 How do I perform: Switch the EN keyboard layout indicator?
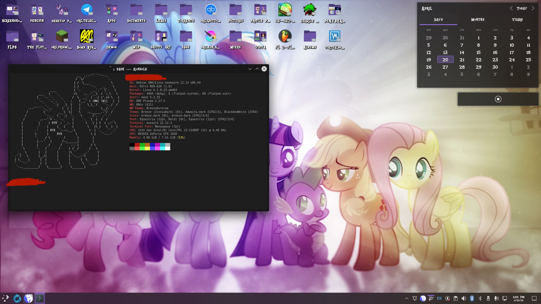[439, 298]
